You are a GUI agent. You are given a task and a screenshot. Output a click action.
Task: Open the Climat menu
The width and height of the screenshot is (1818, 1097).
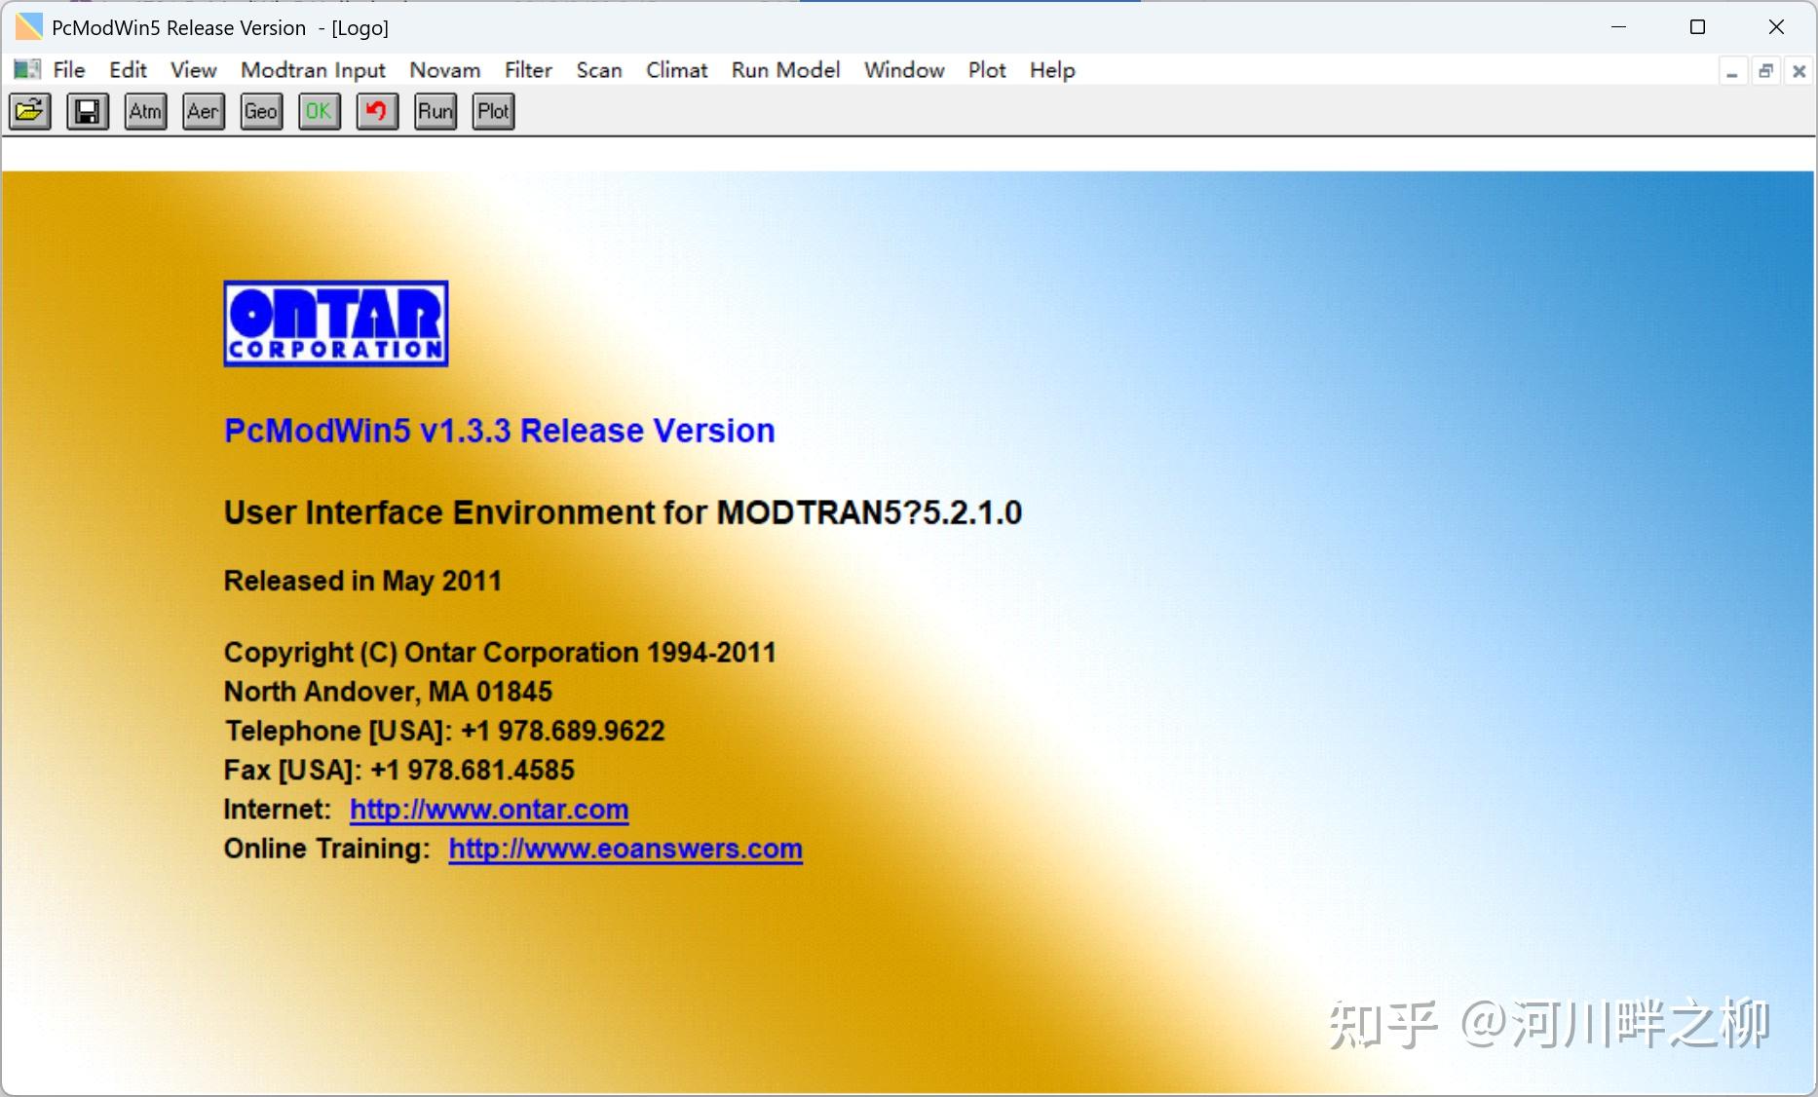(x=677, y=70)
